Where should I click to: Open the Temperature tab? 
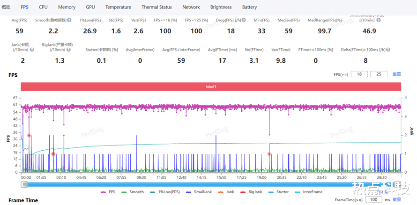coord(118,7)
